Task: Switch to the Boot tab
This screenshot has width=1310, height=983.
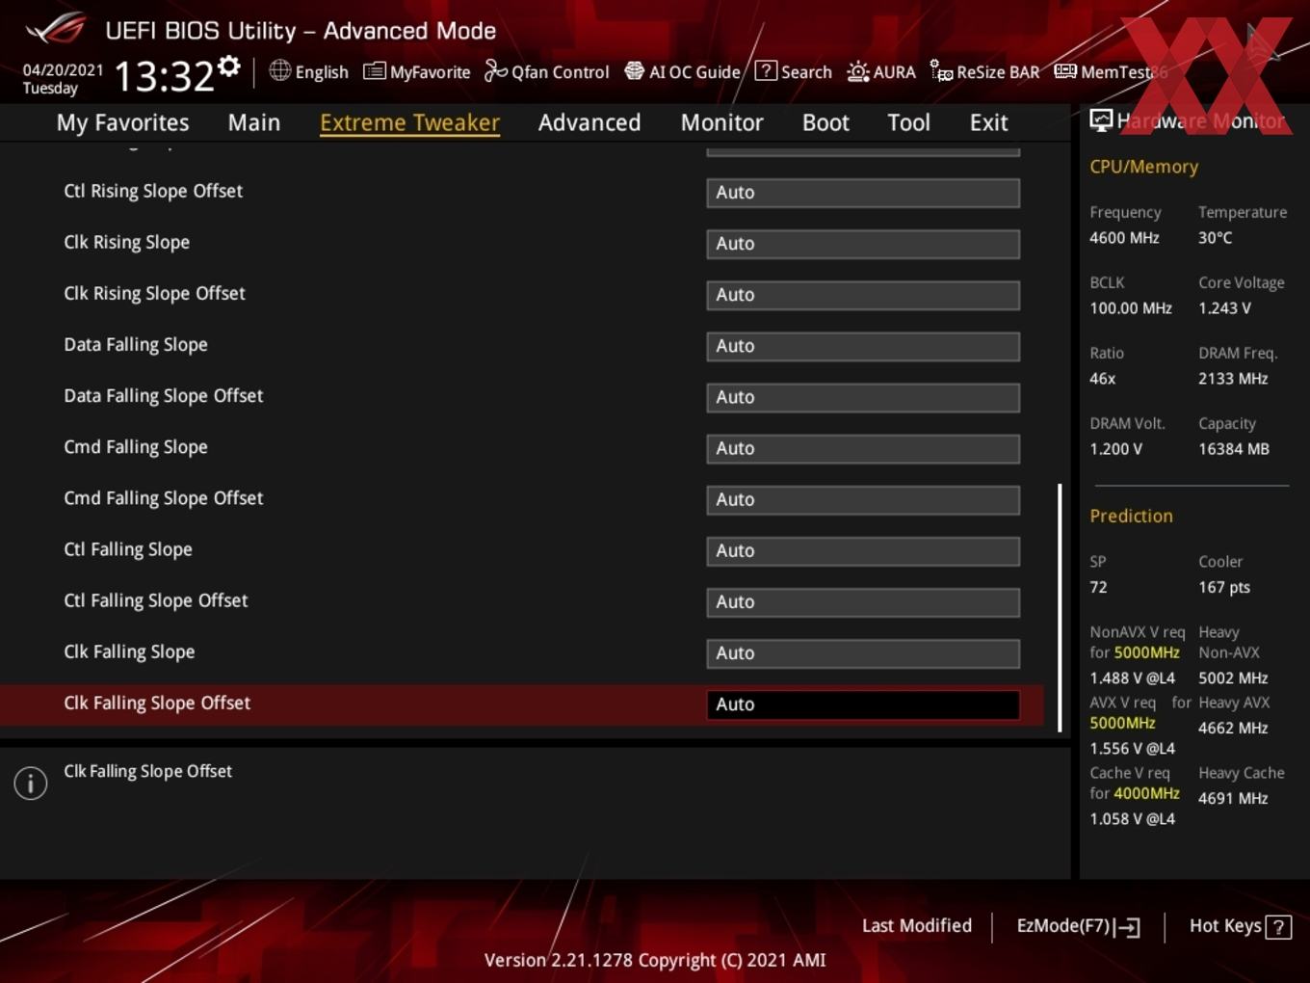Action: [x=825, y=122]
